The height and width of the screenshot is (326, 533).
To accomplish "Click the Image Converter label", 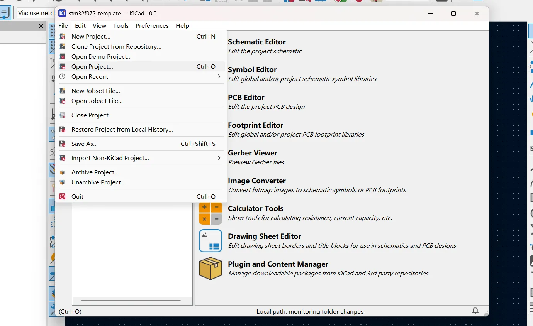I will click(257, 181).
